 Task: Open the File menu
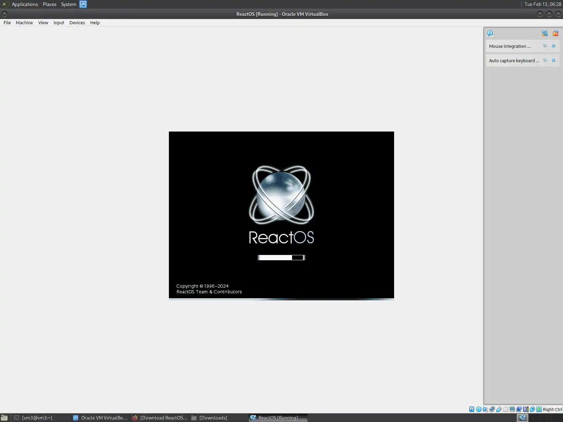[7, 23]
